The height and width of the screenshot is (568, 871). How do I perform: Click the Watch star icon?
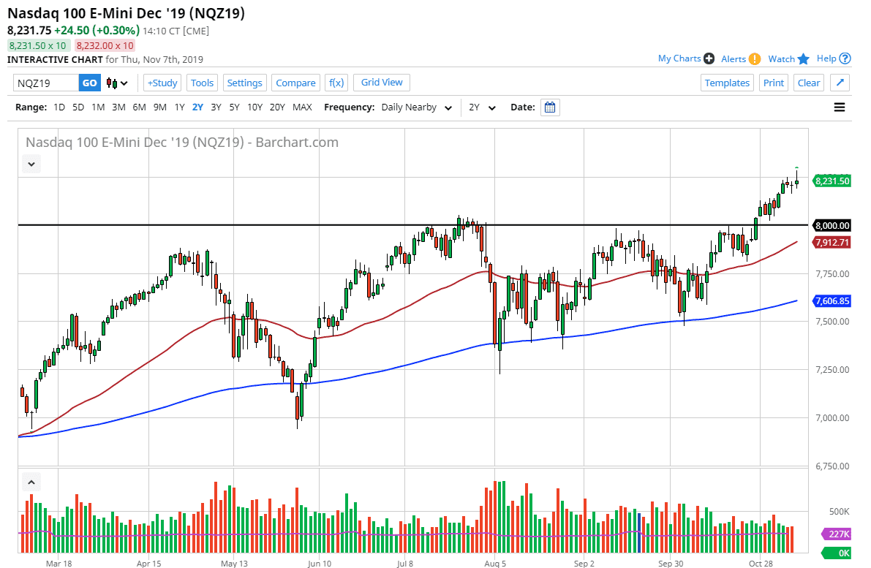pyautogui.click(x=804, y=58)
